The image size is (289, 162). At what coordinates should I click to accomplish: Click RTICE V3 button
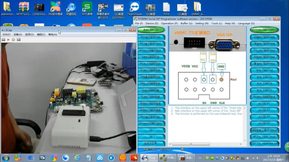(264, 110)
